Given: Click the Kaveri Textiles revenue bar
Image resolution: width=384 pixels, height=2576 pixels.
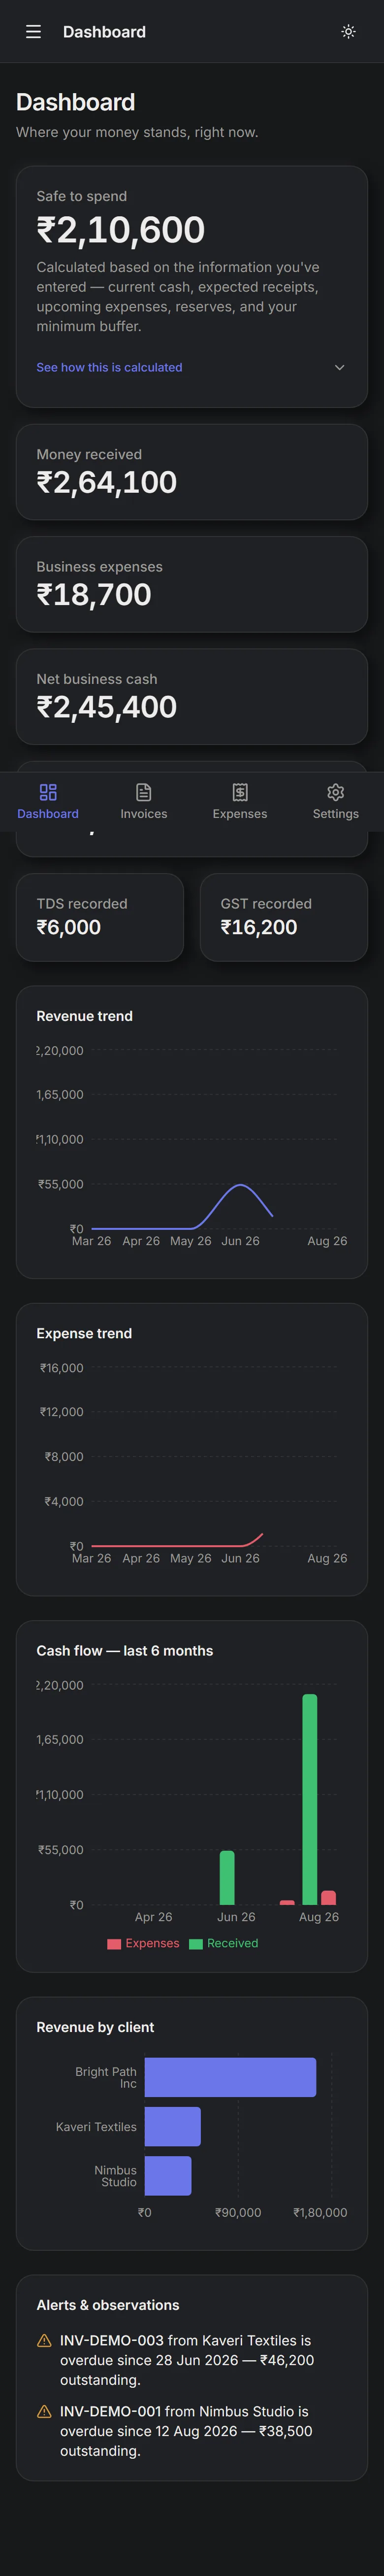Looking at the screenshot, I should tap(173, 2126).
